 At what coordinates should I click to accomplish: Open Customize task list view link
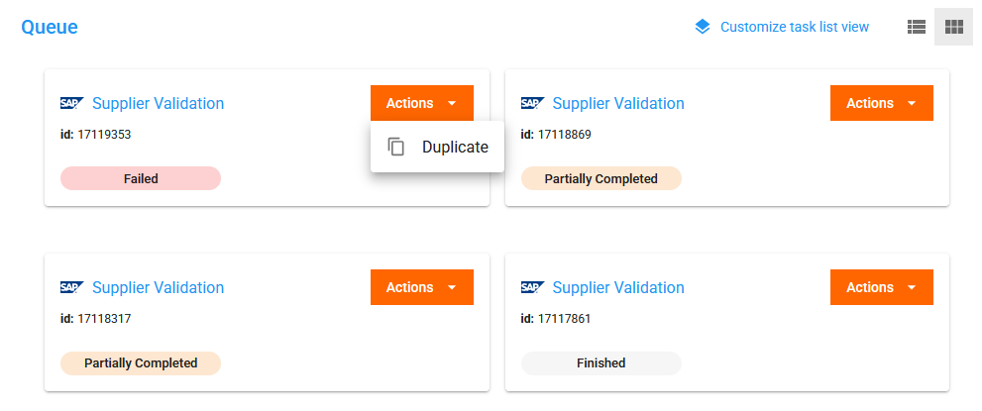pos(794,27)
